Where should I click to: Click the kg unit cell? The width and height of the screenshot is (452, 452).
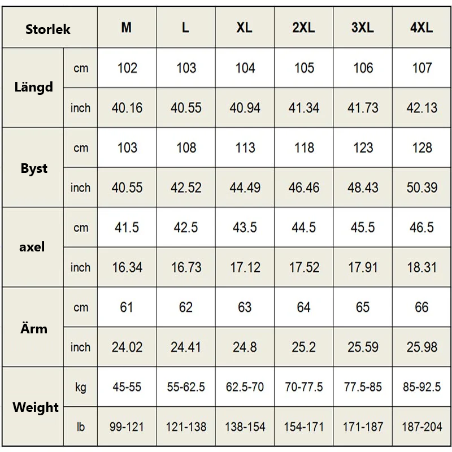click(x=81, y=387)
